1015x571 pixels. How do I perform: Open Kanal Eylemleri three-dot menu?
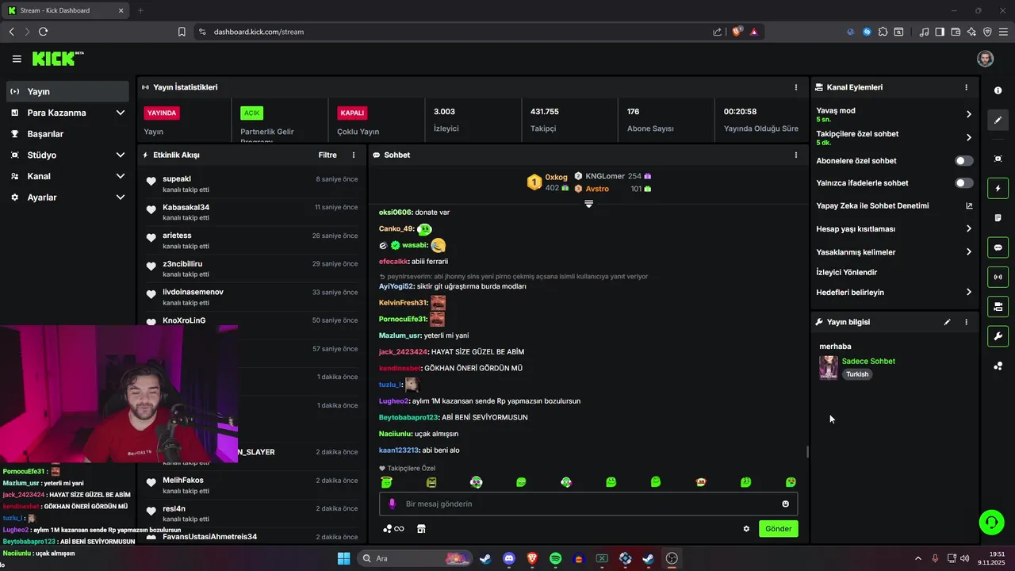pyautogui.click(x=966, y=87)
